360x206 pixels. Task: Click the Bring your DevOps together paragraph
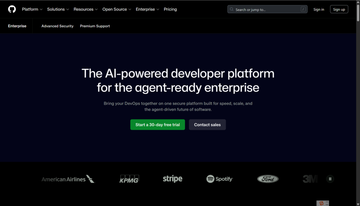coord(178,106)
